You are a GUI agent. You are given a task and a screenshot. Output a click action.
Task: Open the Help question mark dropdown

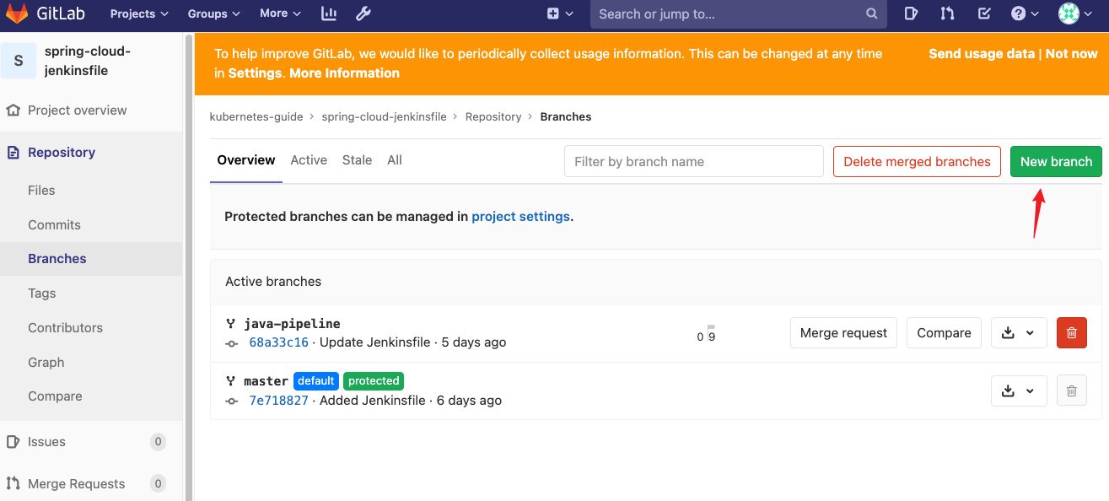tap(1025, 13)
